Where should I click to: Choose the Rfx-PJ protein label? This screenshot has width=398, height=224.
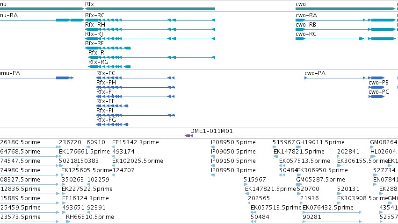pos(105,92)
